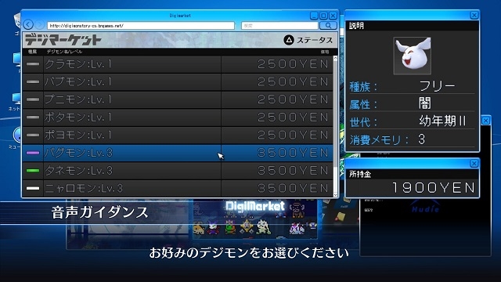Click the magnifier search button
Viewport: 501px width, 282px height.
pos(328,25)
